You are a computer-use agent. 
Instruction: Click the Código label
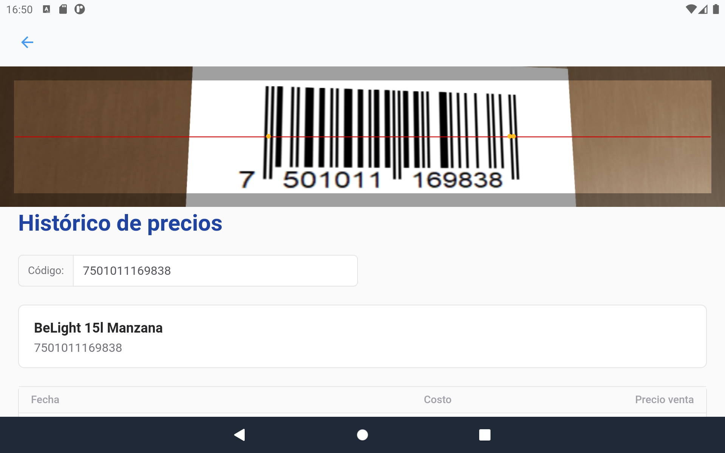click(x=46, y=271)
